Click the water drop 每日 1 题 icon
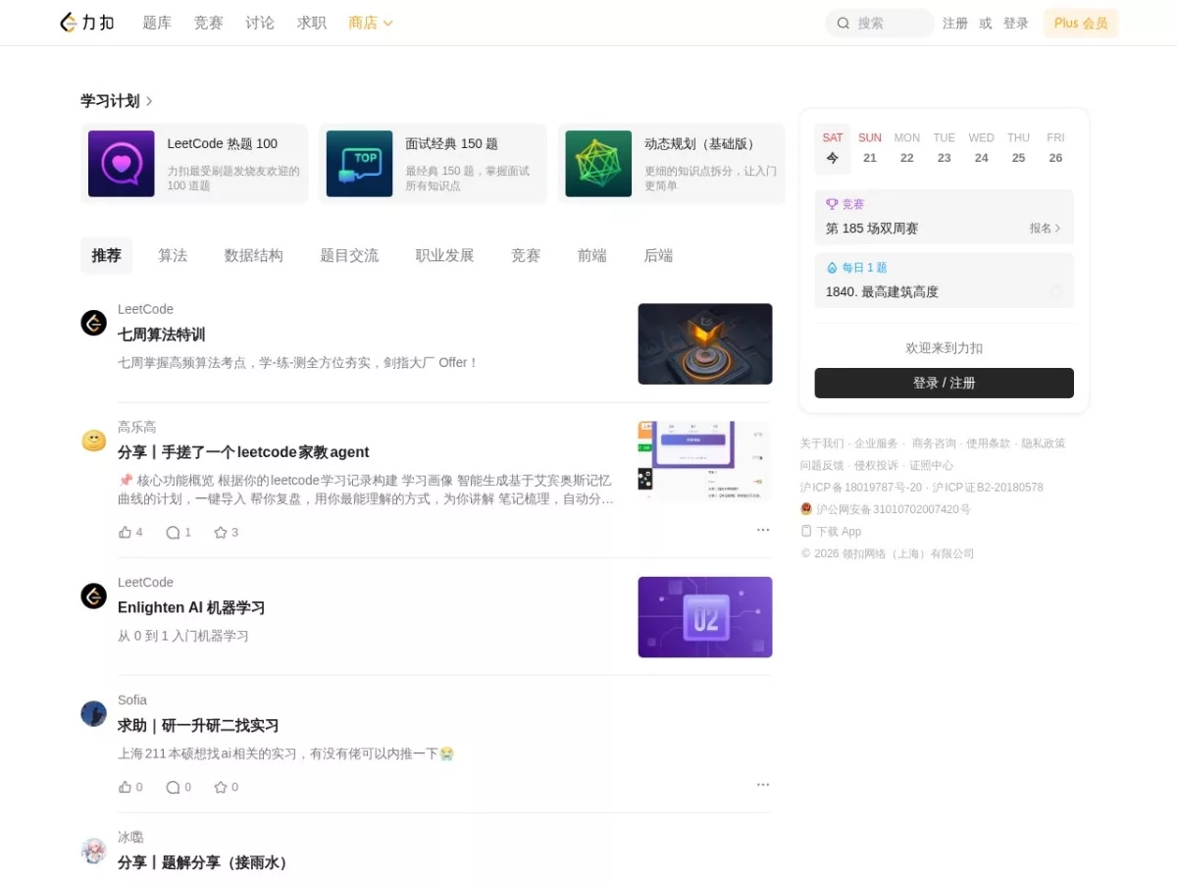 tap(832, 267)
